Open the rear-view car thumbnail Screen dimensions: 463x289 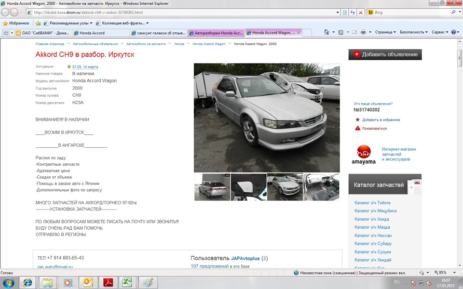(x=212, y=187)
